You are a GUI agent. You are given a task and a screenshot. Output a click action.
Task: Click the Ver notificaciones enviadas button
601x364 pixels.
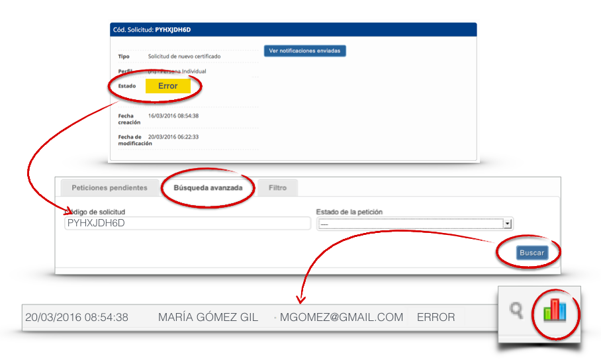[x=304, y=51]
